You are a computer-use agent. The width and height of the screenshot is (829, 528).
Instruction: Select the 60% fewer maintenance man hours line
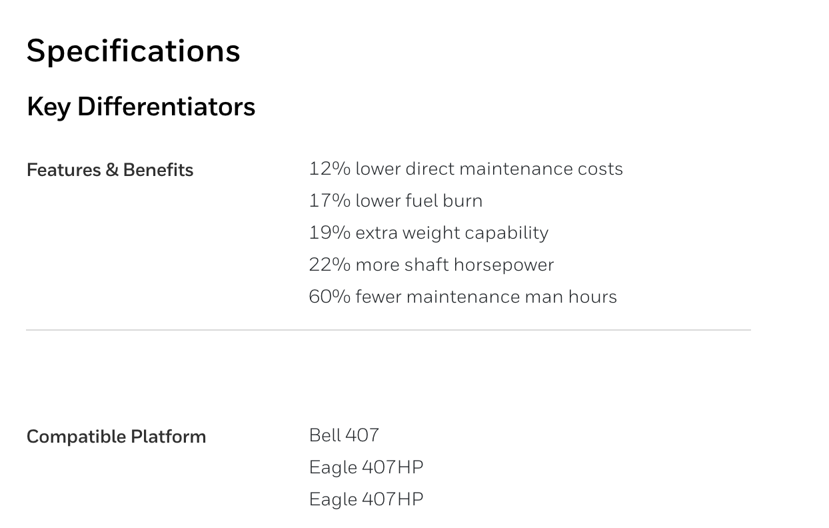click(463, 297)
